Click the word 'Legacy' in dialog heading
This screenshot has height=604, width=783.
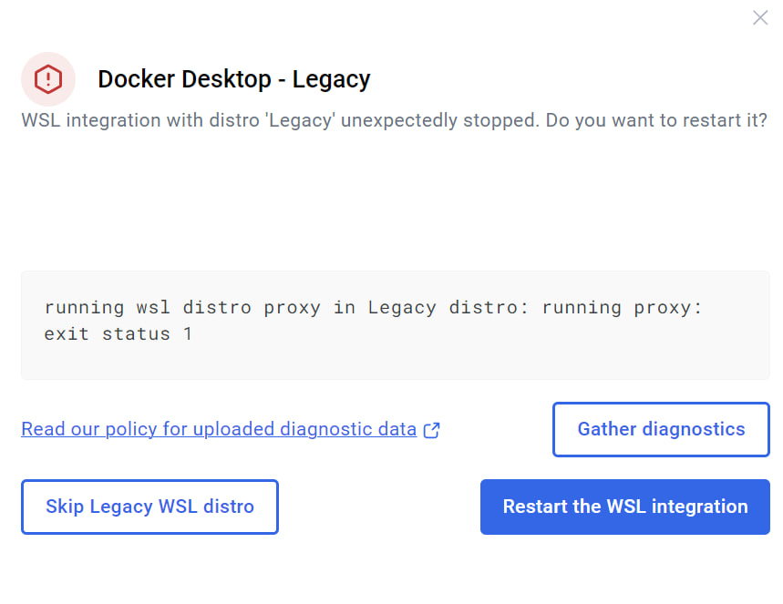point(331,79)
